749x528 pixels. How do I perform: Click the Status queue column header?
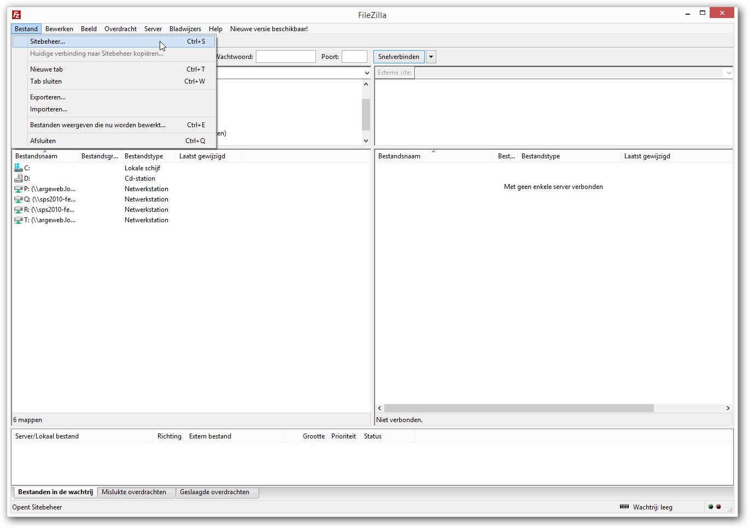[x=388, y=436]
